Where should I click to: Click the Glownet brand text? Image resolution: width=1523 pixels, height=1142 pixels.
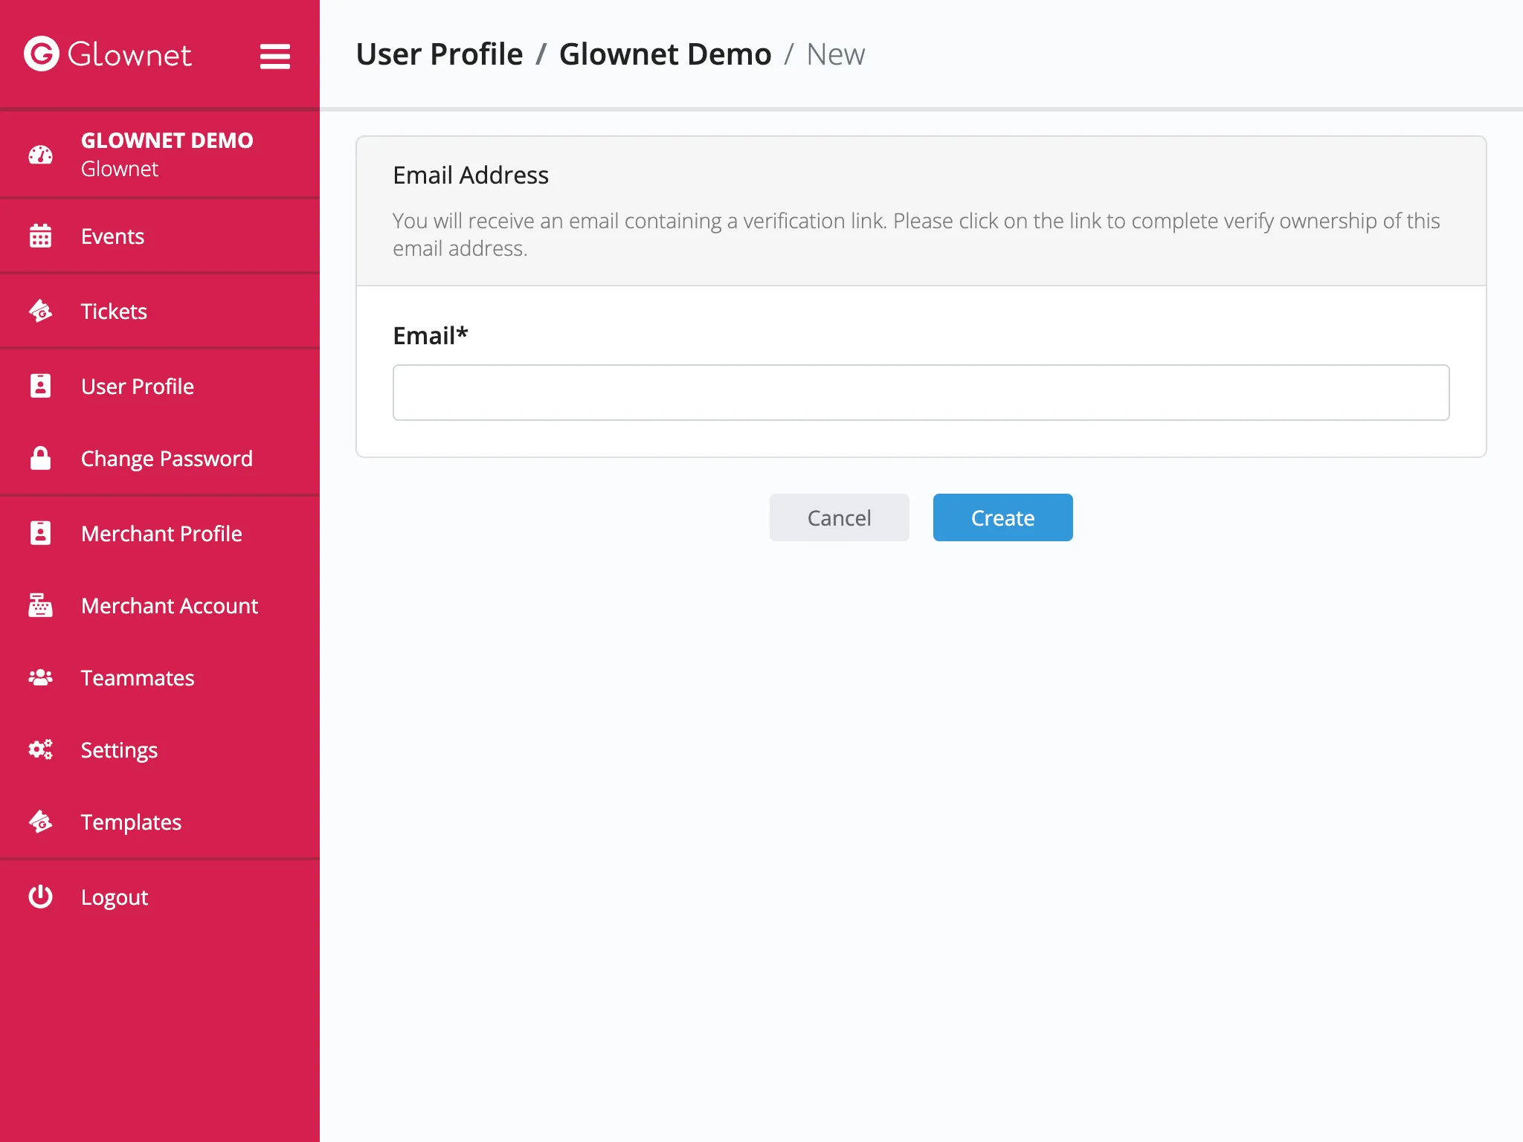129,54
